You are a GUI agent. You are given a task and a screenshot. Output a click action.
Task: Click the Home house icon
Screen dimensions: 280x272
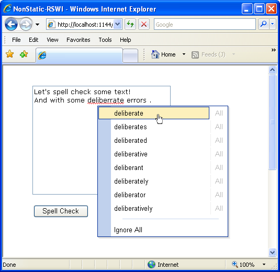click(155, 54)
